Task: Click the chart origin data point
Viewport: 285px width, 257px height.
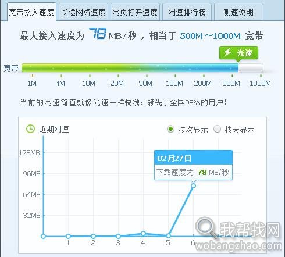Action: tap(44, 236)
